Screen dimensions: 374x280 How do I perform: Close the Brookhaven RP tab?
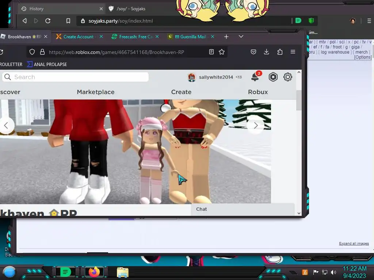46,37
